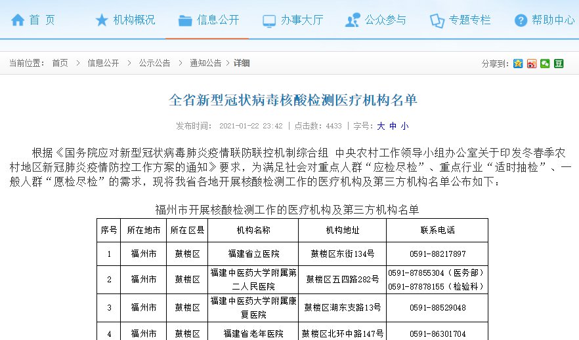
Task: Go to 首页 in the breadcrumb
Action: click(x=60, y=64)
